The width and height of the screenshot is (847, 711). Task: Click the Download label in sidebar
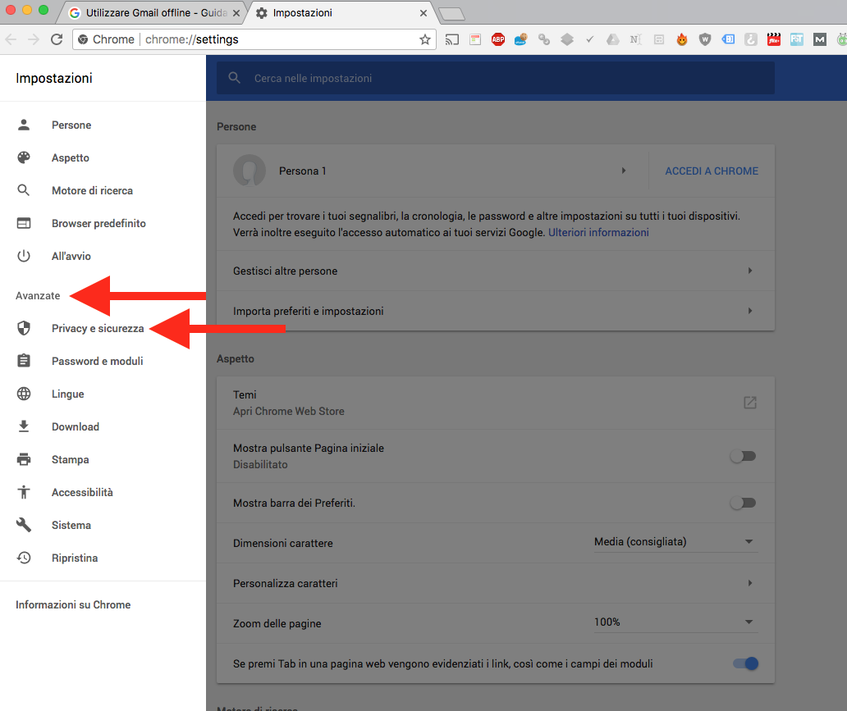[76, 427]
